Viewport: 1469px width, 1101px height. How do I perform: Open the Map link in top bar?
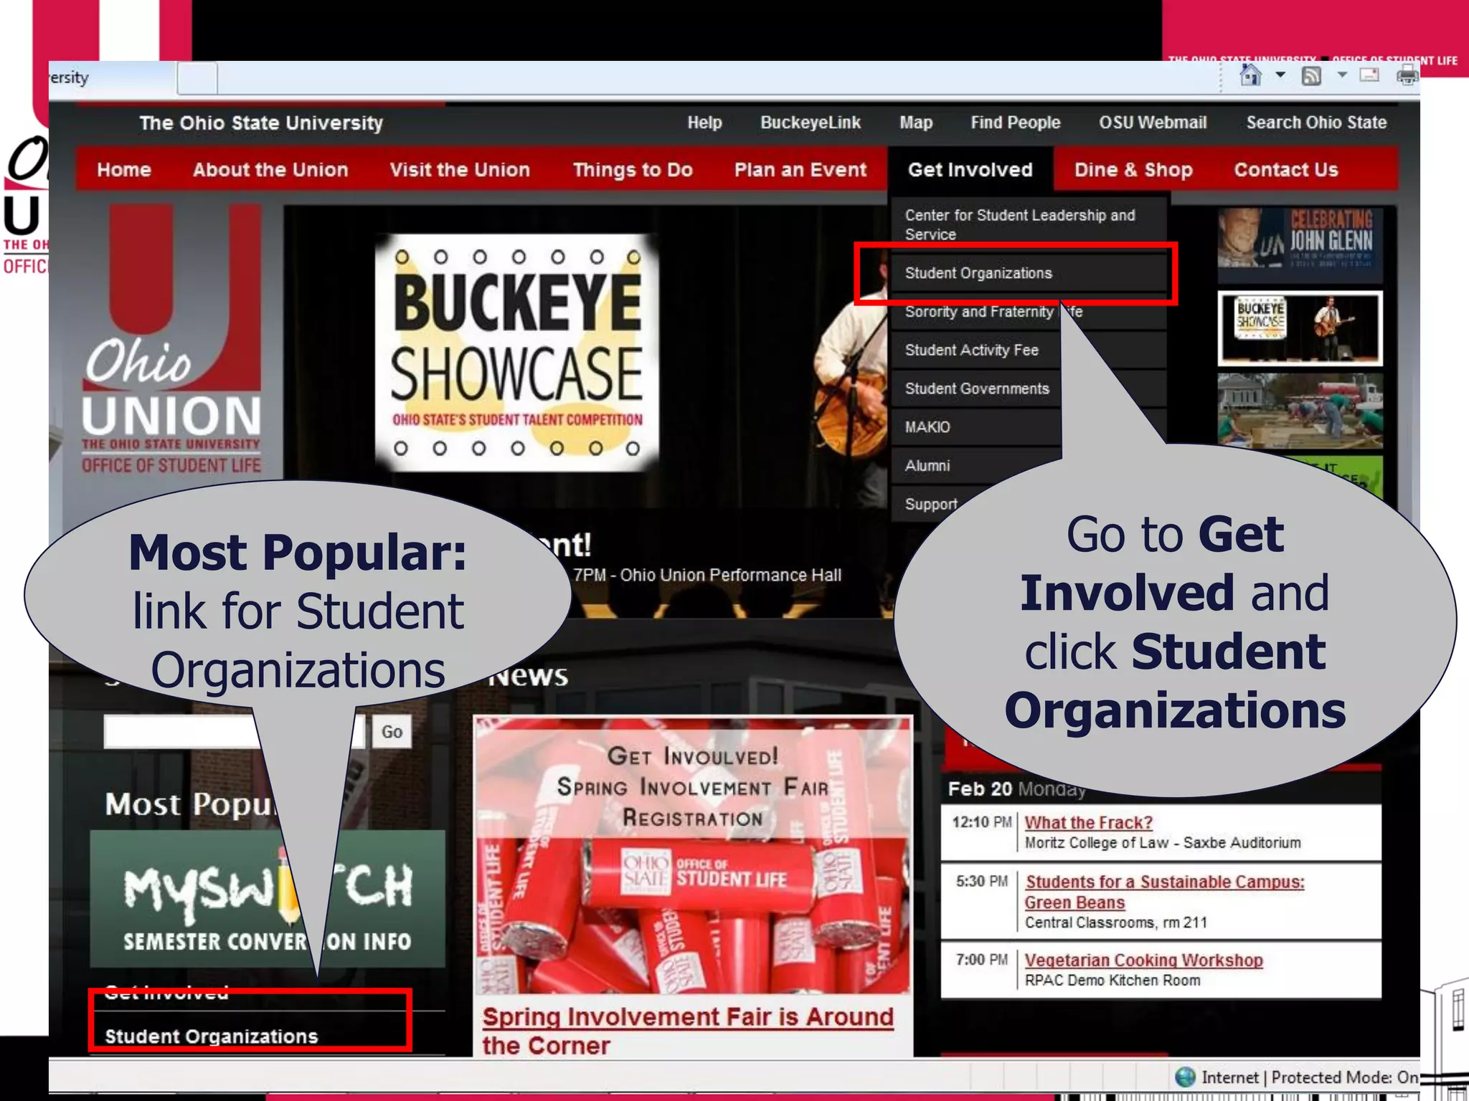916,123
